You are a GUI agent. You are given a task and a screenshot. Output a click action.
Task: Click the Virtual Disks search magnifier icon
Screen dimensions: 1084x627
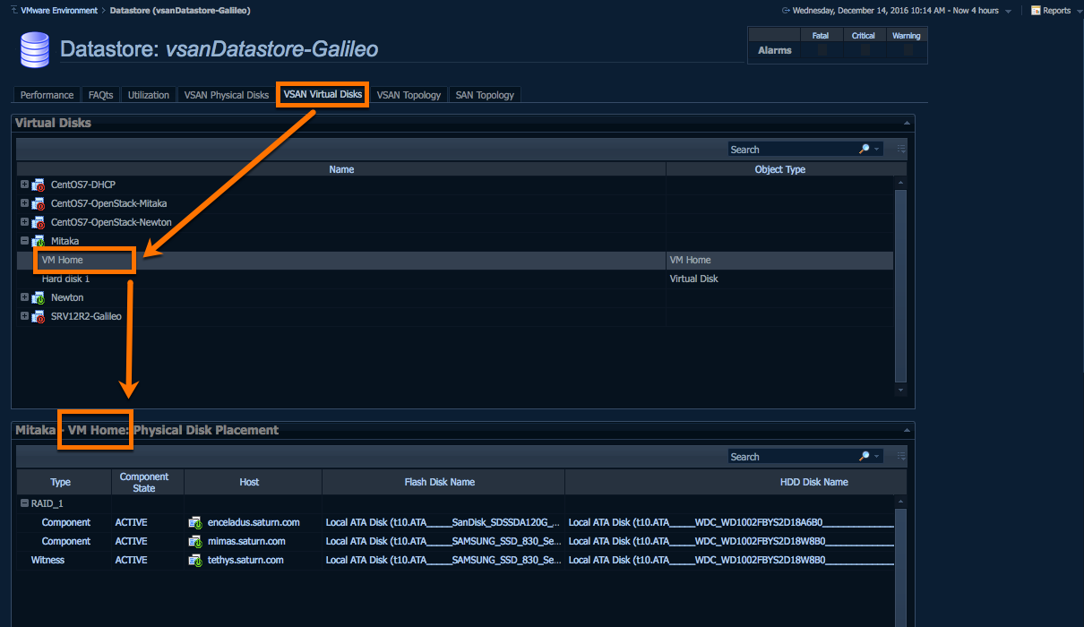click(864, 150)
